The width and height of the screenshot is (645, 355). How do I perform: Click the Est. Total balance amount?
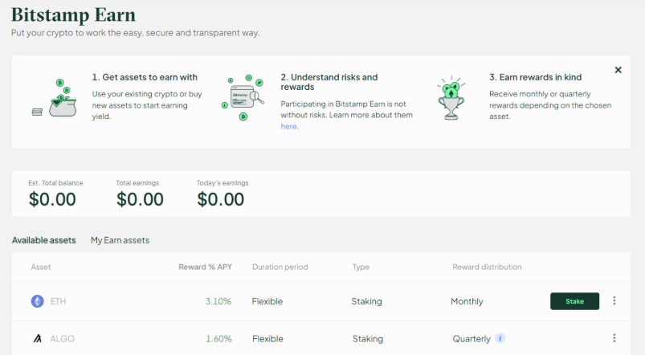52,199
